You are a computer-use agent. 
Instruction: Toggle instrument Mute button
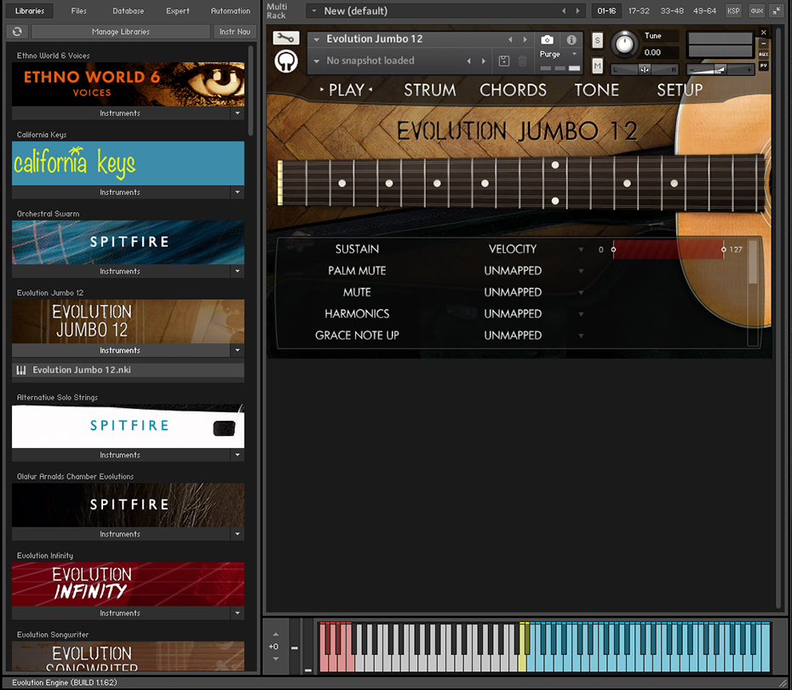tap(598, 66)
